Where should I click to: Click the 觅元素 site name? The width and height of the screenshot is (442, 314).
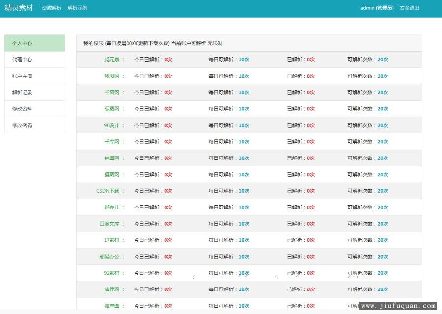pyautogui.click(x=112, y=59)
